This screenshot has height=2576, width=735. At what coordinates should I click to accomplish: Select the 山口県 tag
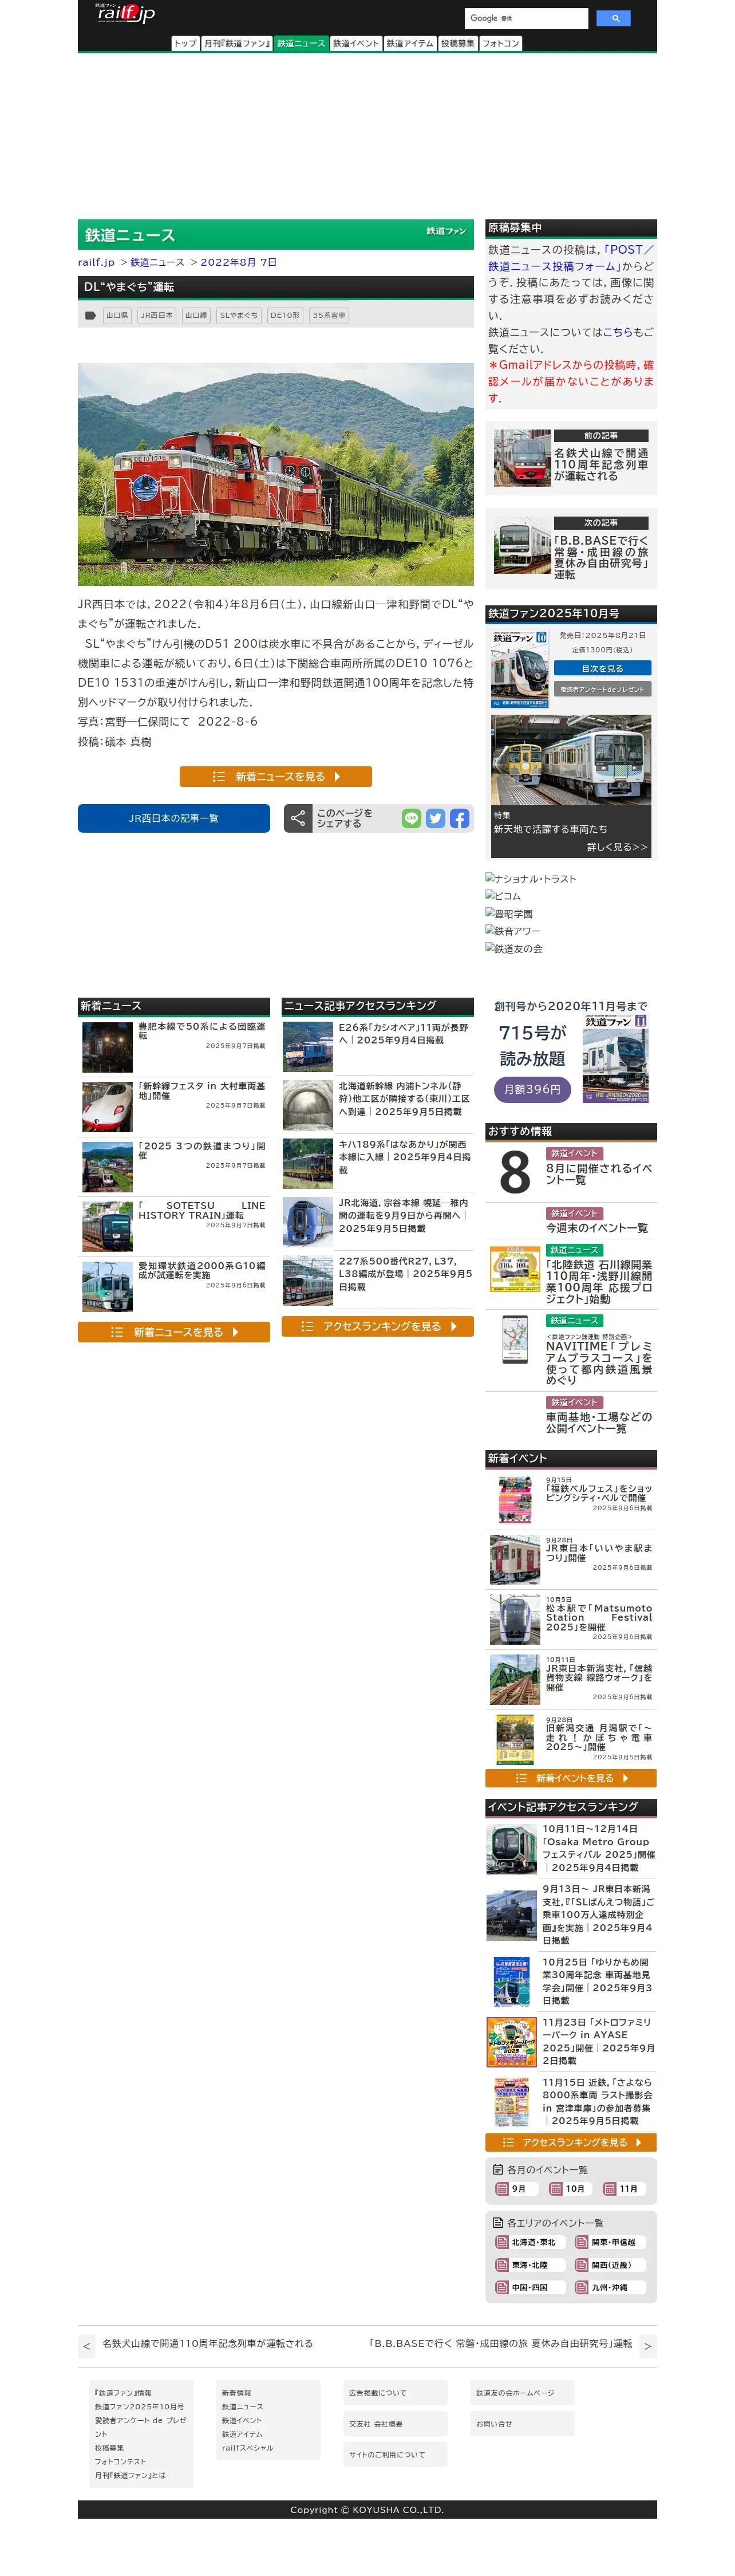117,315
